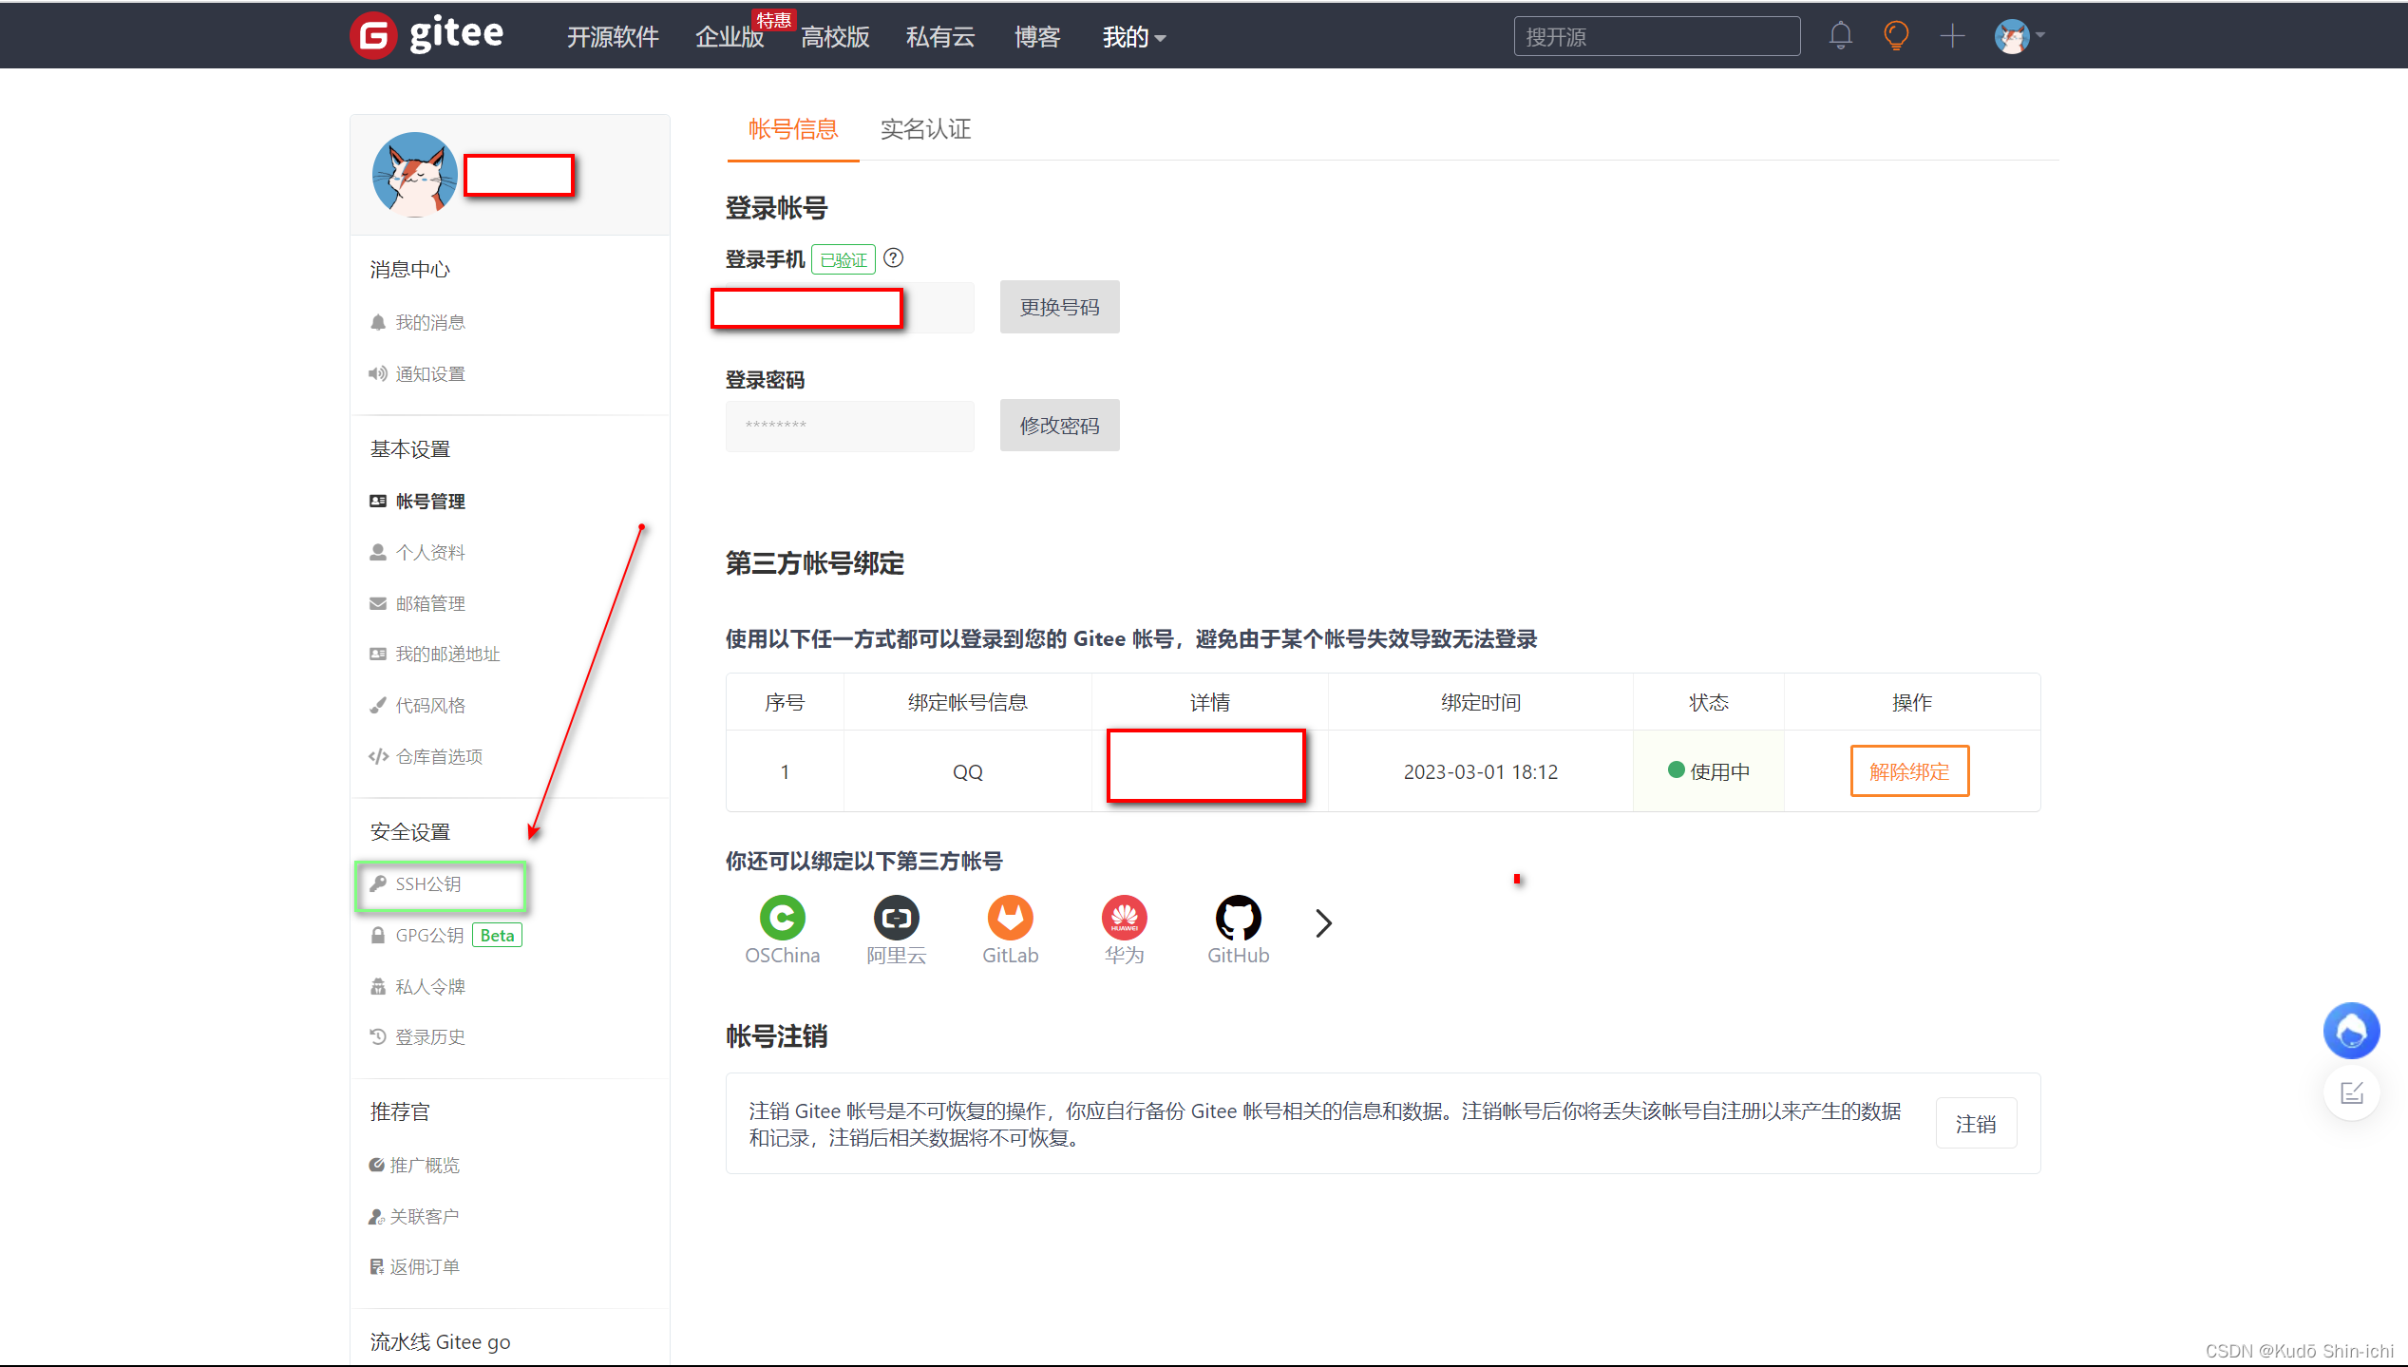Click the feedback pencil icon bottom right
The width and height of the screenshot is (2408, 1367).
(2353, 1092)
